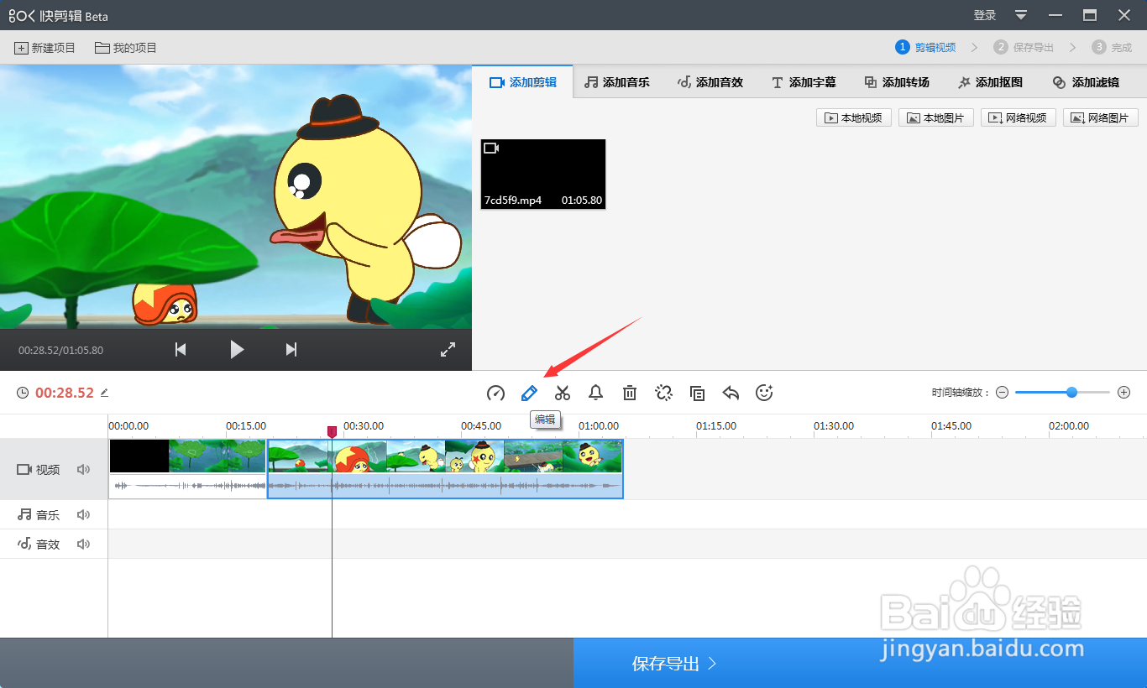
Task: Select the highlighted second video clip
Action: point(445,469)
